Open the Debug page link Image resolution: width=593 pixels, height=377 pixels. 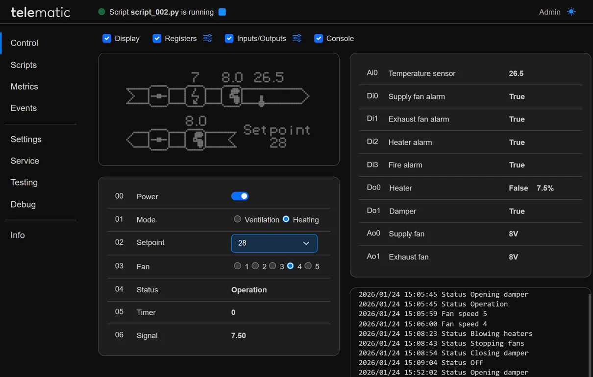(x=23, y=205)
